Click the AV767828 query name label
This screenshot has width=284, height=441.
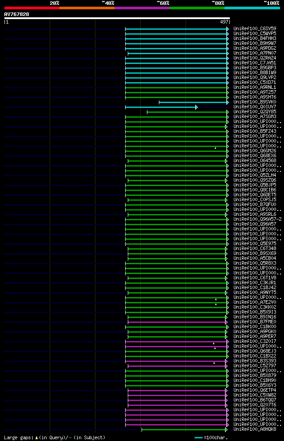click(x=16, y=14)
